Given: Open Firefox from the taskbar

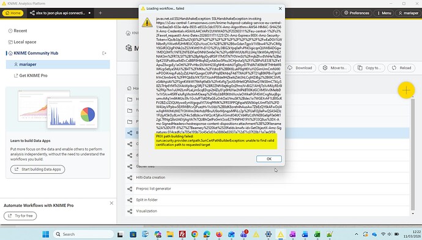Looking at the screenshot, I should click(x=219, y=234).
